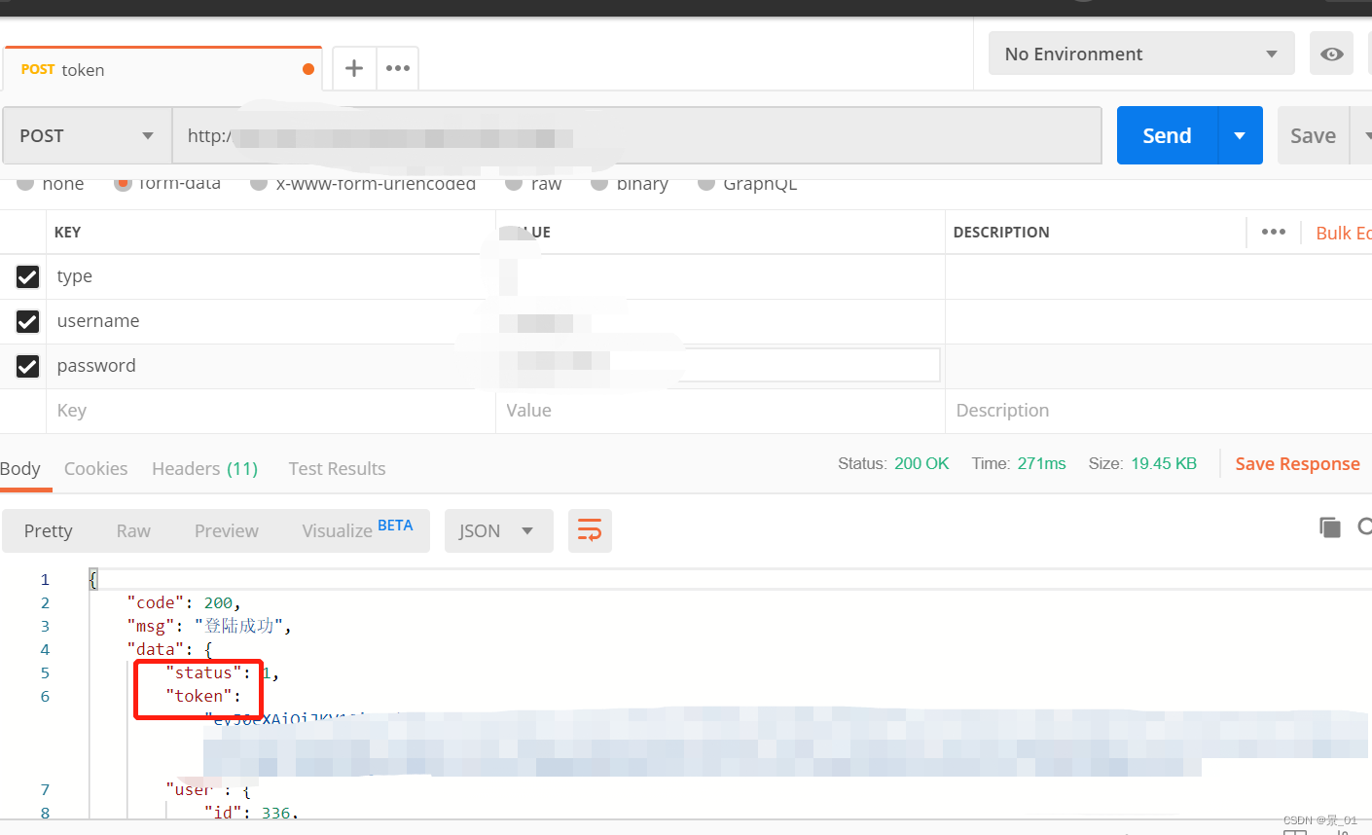Screen dimensions: 1372x835
Task: Click the "id": 336 response line
Action: (x=251, y=813)
